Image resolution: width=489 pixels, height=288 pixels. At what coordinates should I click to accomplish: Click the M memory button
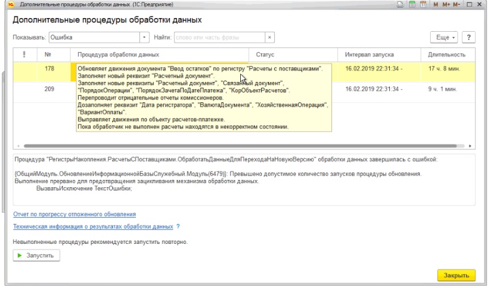(436, 5)
